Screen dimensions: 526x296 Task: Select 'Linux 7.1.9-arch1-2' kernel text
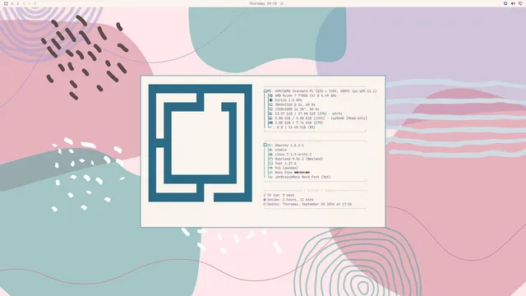tap(293, 155)
